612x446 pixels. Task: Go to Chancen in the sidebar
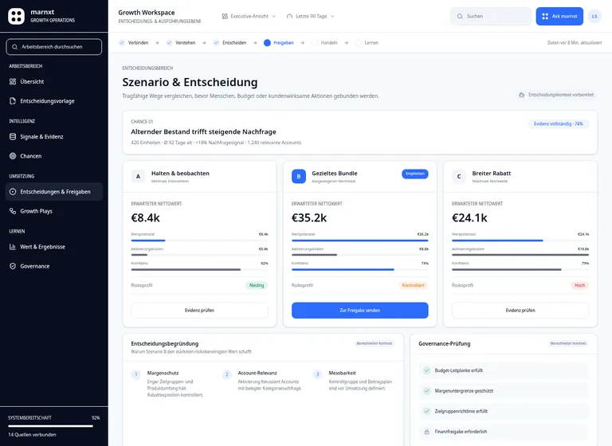click(x=54, y=156)
